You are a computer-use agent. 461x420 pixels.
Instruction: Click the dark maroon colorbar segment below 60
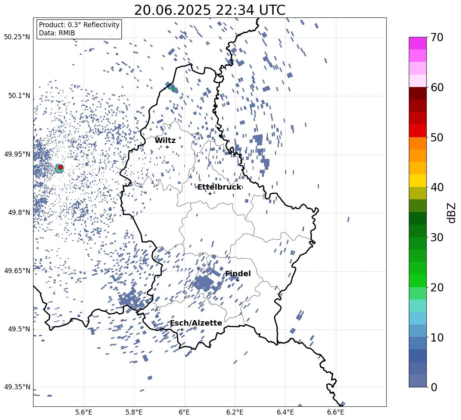417,93
